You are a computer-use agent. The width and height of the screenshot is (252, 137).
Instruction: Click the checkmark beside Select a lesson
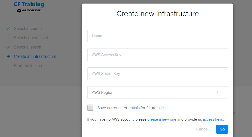(x=8, y=47)
